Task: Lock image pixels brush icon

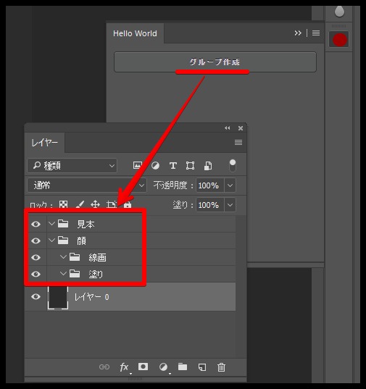Action: (x=80, y=204)
